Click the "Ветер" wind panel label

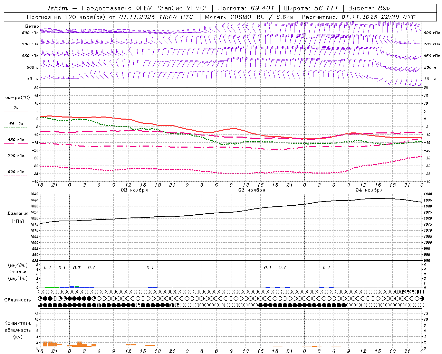(32, 26)
